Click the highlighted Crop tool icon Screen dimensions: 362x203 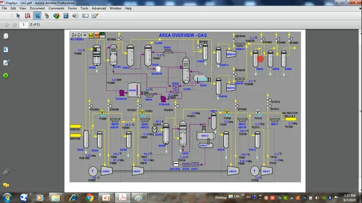click(x=37, y=16)
